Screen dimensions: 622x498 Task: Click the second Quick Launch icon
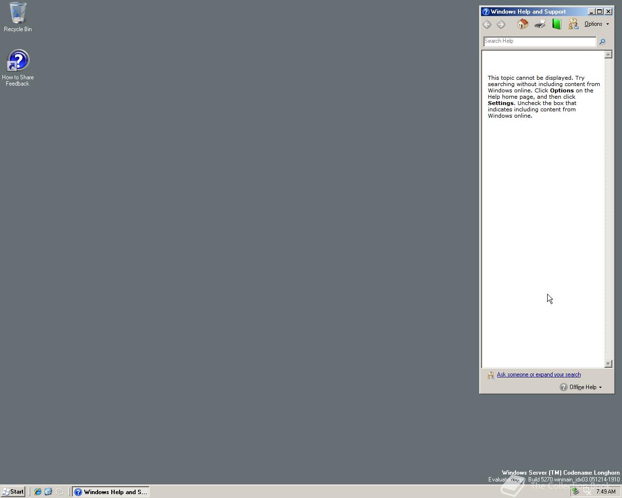click(48, 492)
